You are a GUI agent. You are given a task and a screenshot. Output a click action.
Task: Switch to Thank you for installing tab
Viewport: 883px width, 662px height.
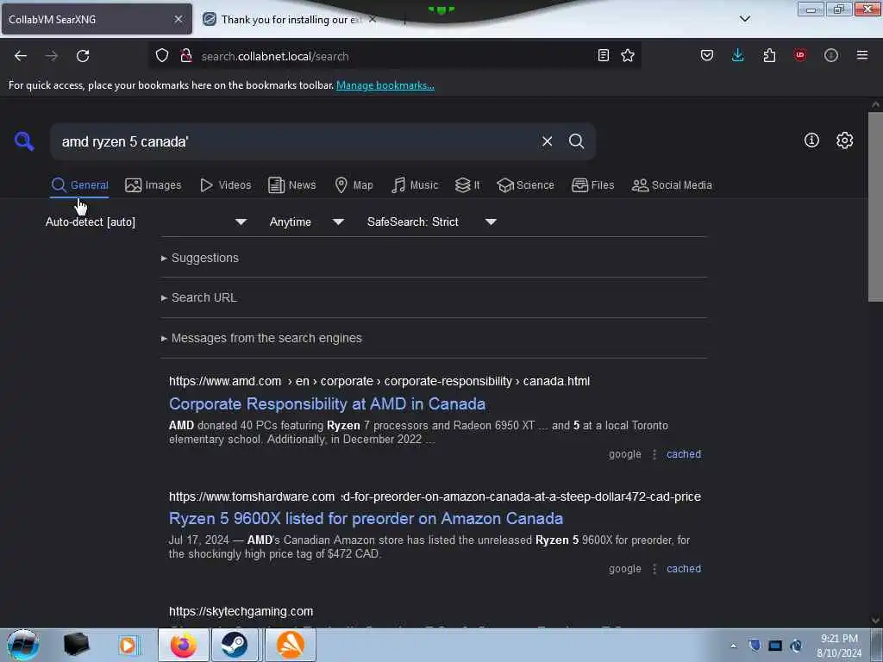coord(290,20)
